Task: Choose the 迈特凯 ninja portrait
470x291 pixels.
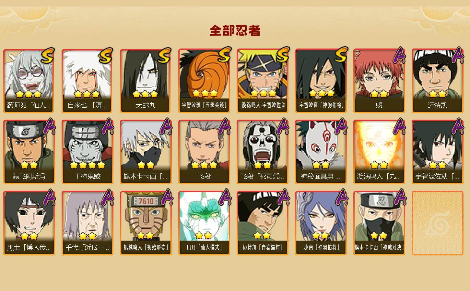Action: 438,81
